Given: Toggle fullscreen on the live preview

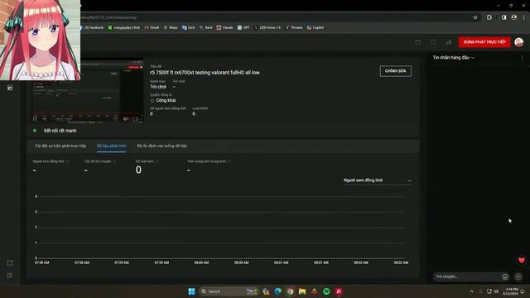Looking at the screenshot, I should tap(136, 119).
